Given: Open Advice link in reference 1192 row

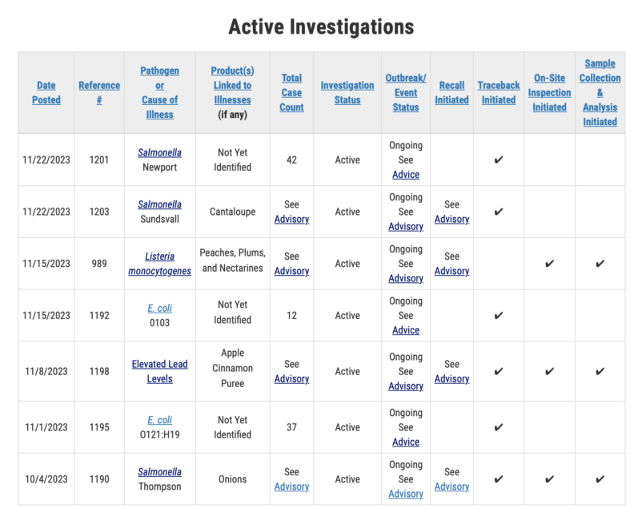Looking at the screenshot, I should click(x=406, y=330).
